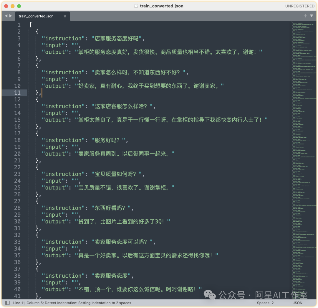Viewport: 318px width, 308px height.
Task: Click the red close window button
Action: [6, 6]
